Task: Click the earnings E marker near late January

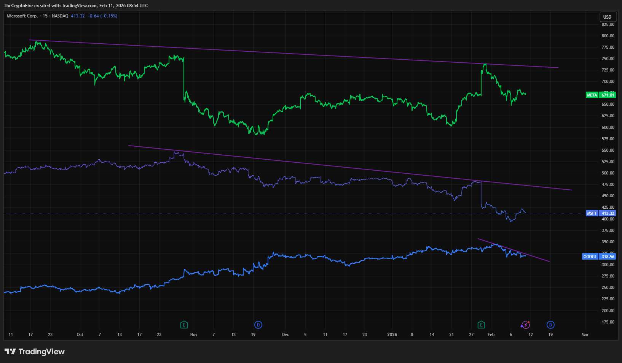Action: coord(481,325)
